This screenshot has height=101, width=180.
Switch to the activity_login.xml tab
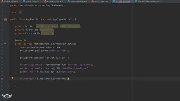click(101, 1)
